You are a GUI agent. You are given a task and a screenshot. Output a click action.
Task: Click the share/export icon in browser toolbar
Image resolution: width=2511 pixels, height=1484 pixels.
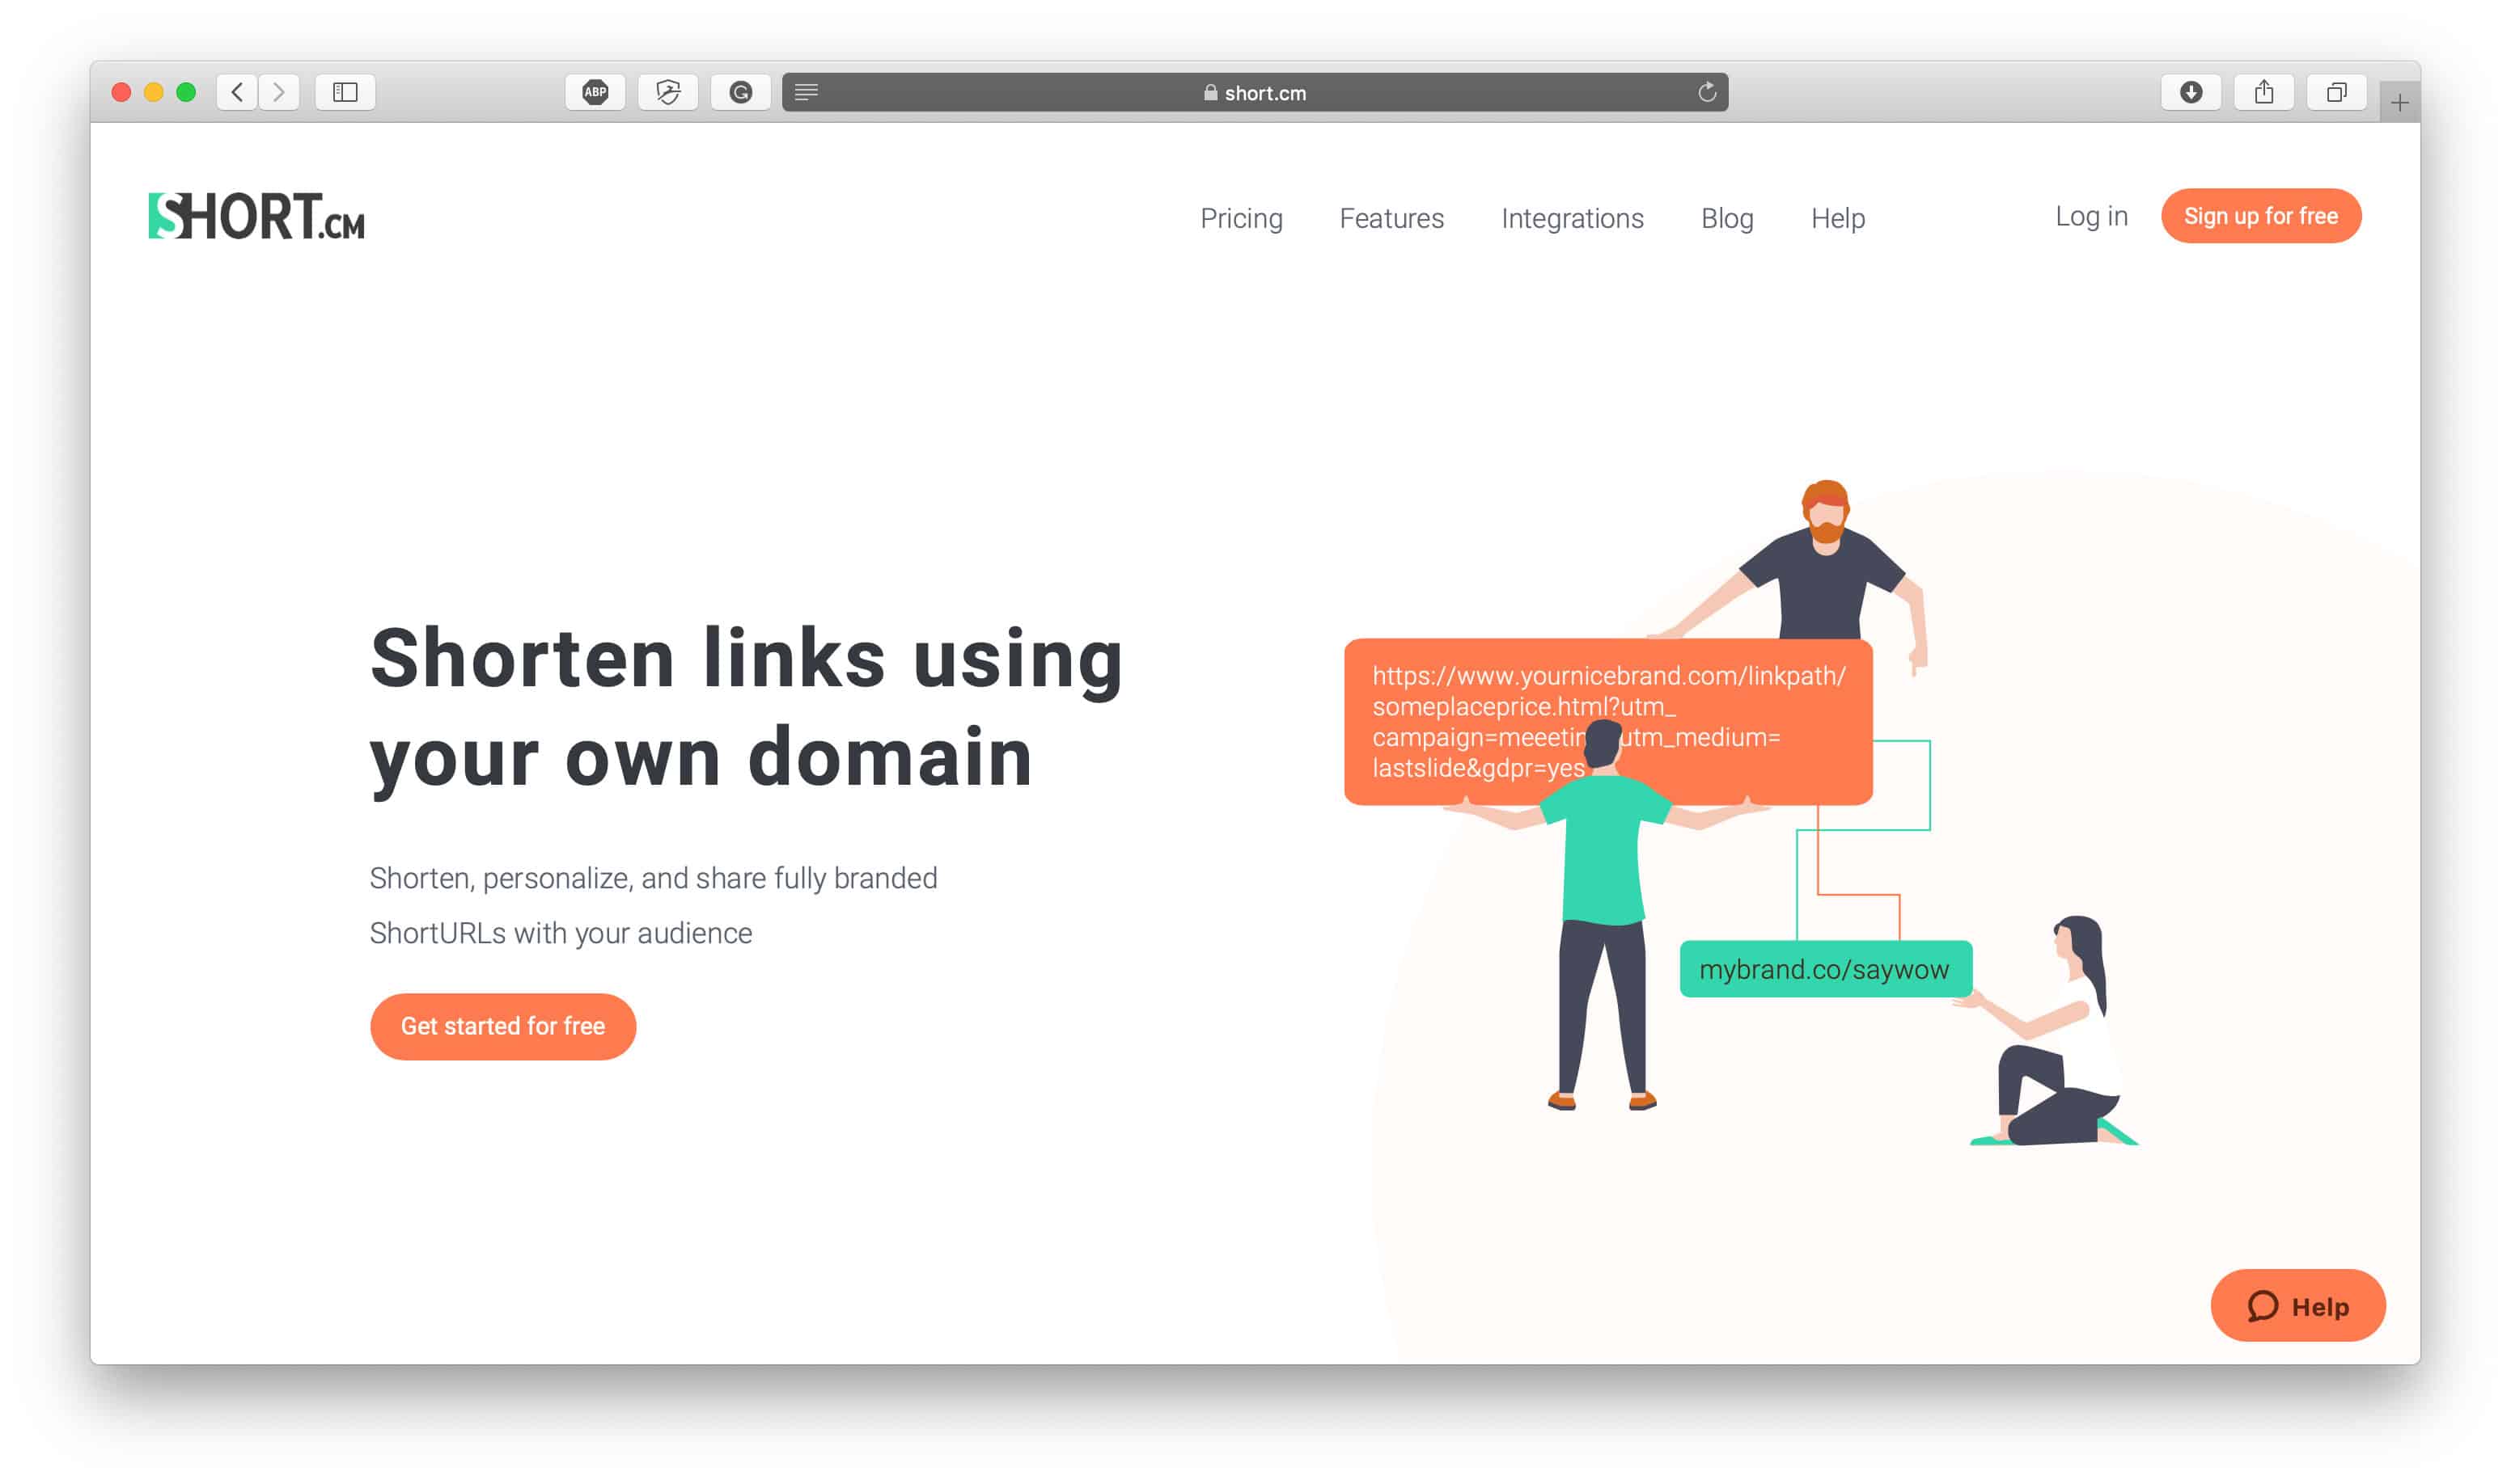pos(2265,92)
